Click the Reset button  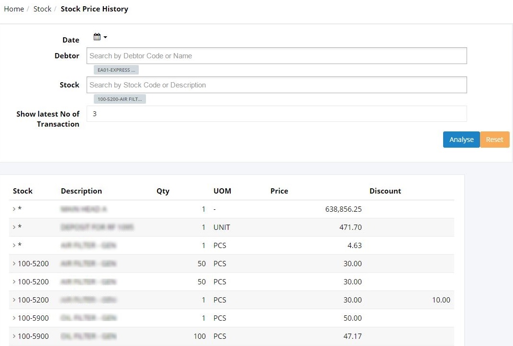pyautogui.click(x=494, y=140)
